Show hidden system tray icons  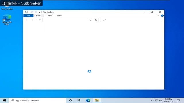click(152, 100)
